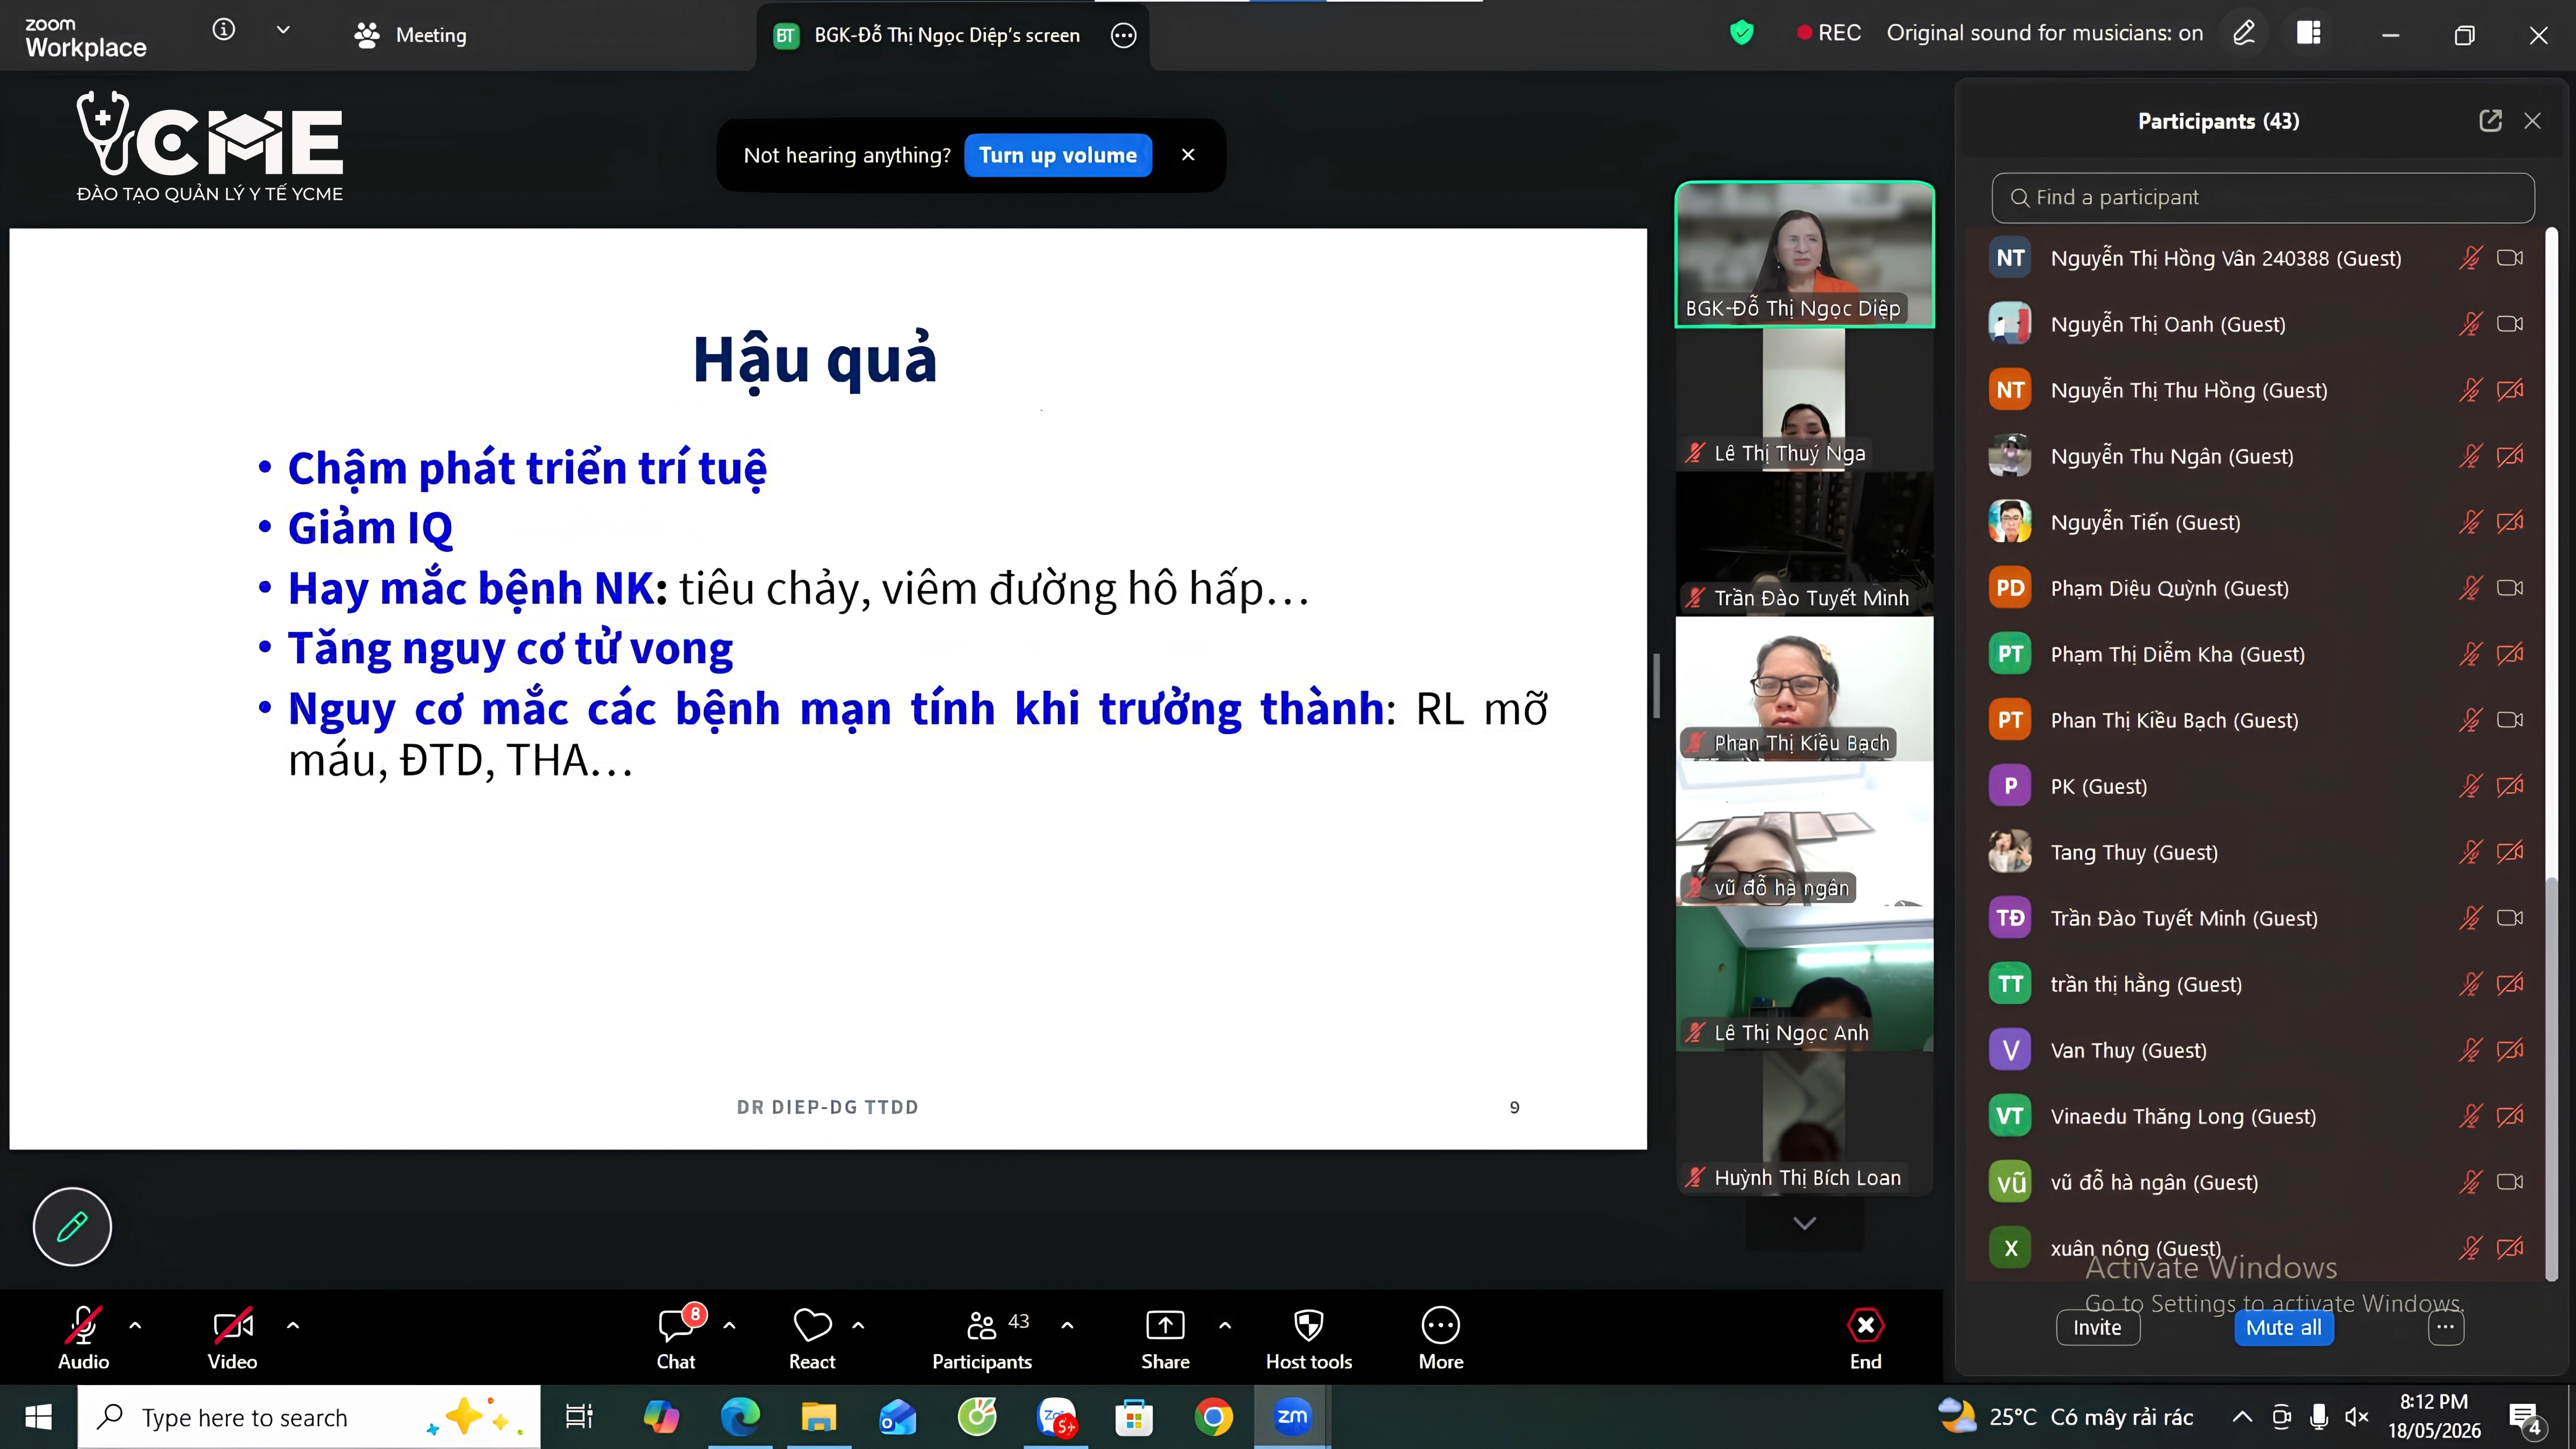Toggle camera for Phạm Diệu Quỳnh
Image resolution: width=2576 pixels, height=1449 pixels.
2509,588
